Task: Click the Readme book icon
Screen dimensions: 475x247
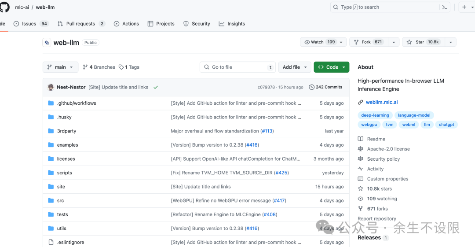Action: (x=361, y=139)
